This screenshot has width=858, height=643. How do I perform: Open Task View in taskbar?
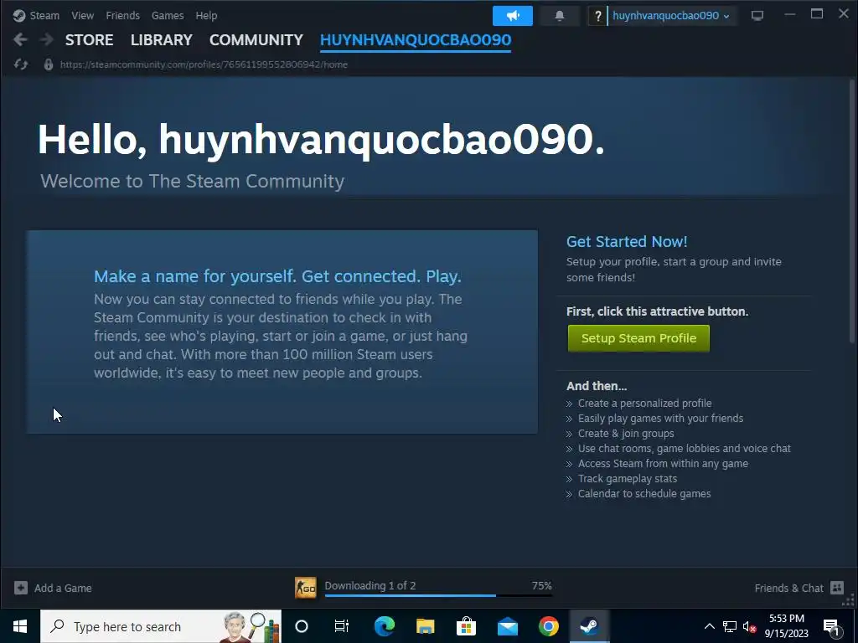342,626
